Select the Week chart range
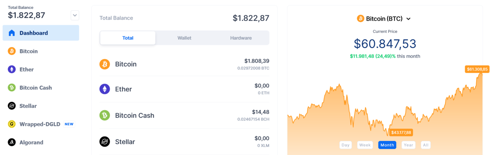This screenshot has height=155, width=490. click(365, 145)
